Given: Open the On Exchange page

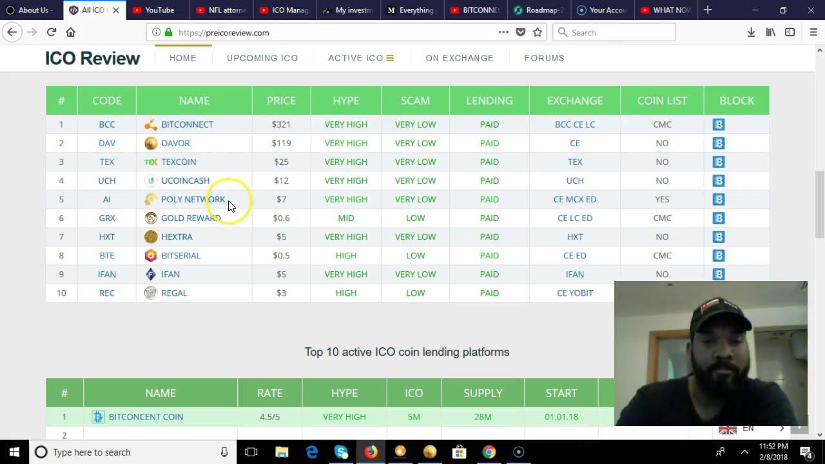Looking at the screenshot, I should pos(460,58).
